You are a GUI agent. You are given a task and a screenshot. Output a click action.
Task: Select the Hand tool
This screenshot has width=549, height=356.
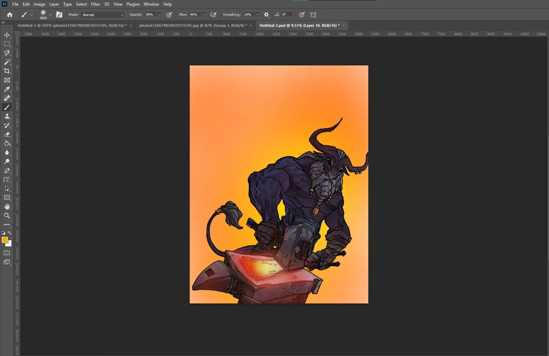coord(7,207)
